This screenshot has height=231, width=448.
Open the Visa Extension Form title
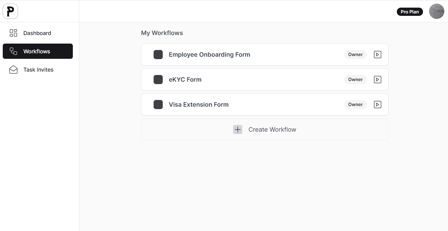(x=199, y=105)
